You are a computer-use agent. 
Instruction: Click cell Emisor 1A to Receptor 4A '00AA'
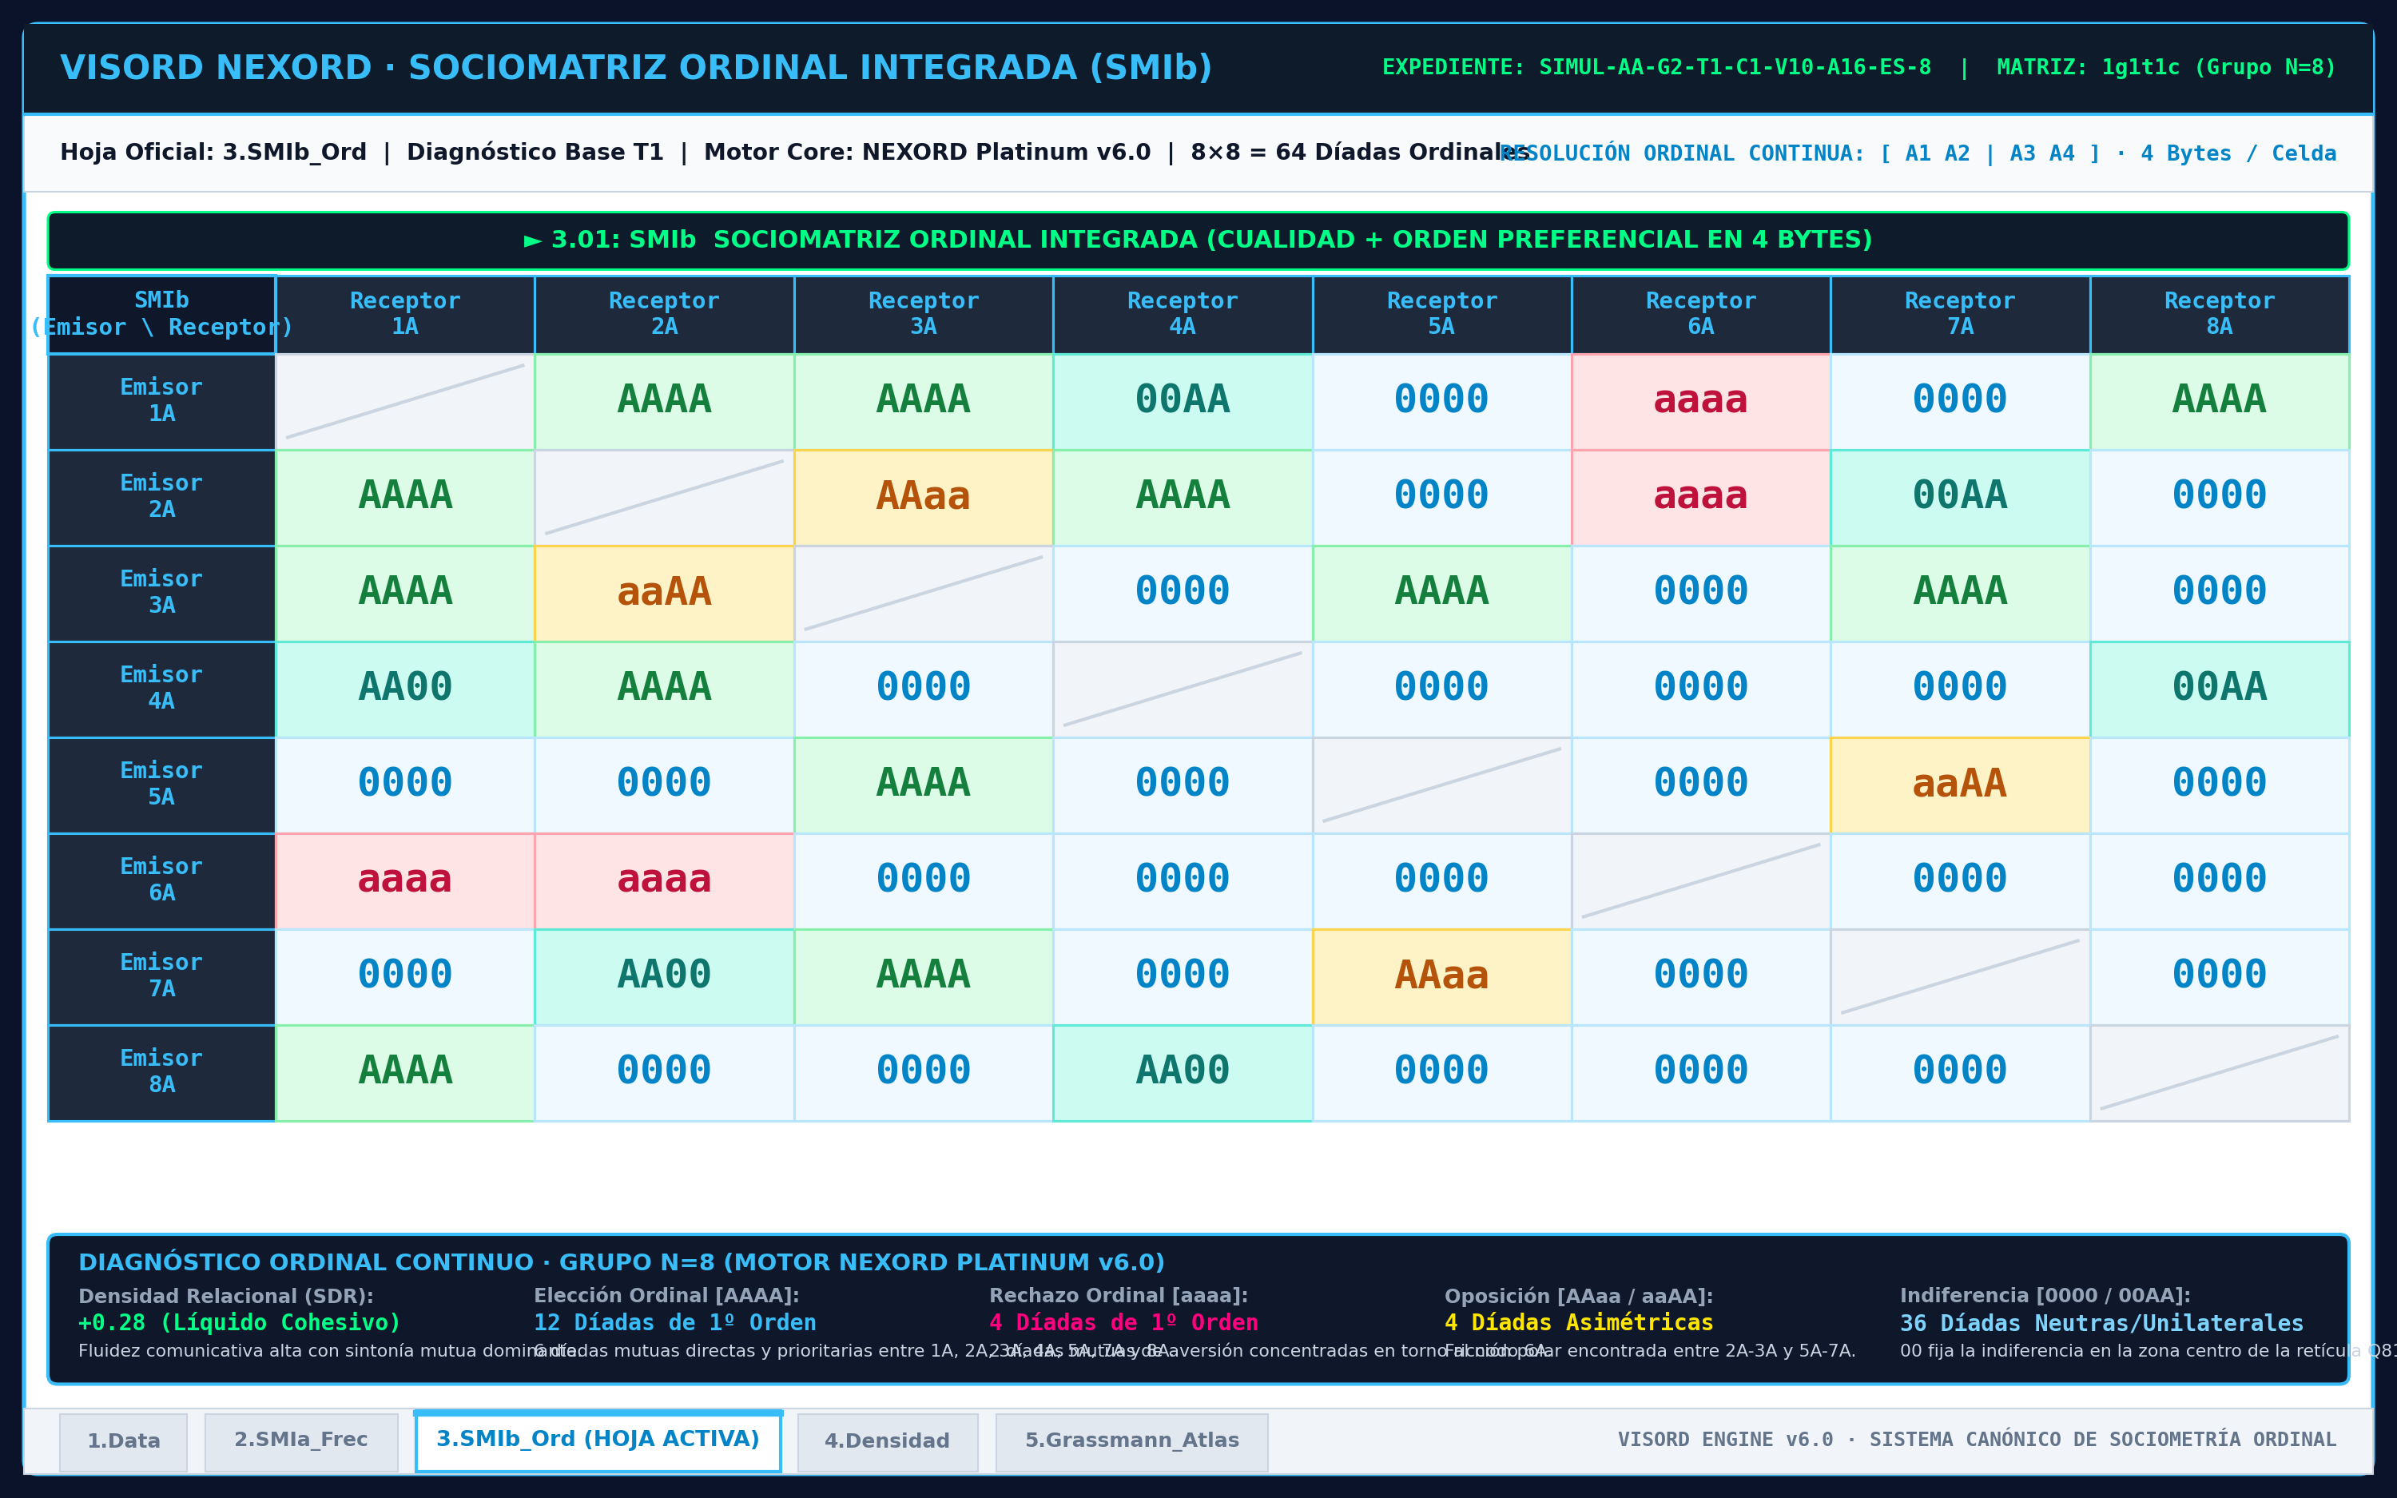[x=1183, y=401]
